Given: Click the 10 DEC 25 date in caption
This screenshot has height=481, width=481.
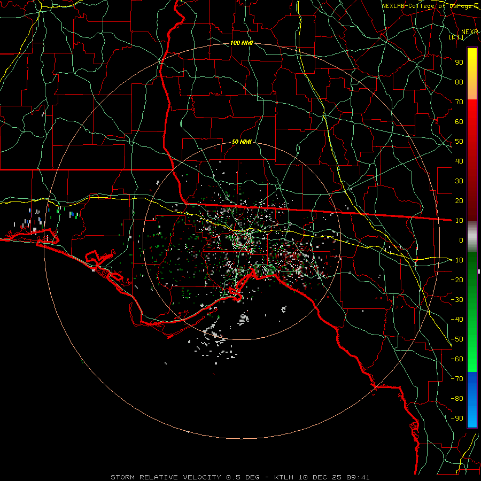Looking at the screenshot, I should tap(320, 477).
